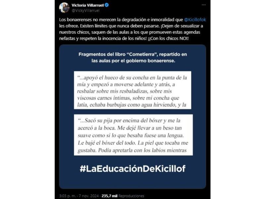Screen dimensions: 265x199
Task: Open the attached dark blue image
Action: pos(132,117)
